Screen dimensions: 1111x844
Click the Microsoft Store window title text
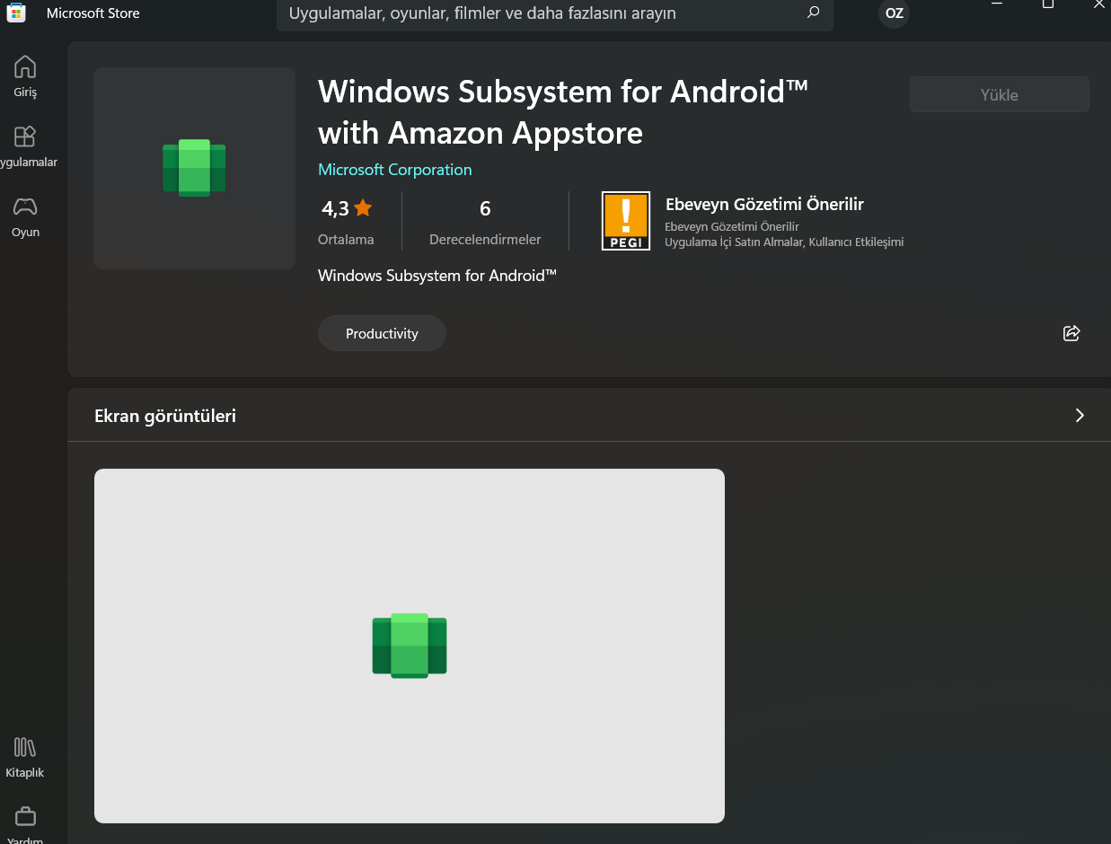coord(93,13)
